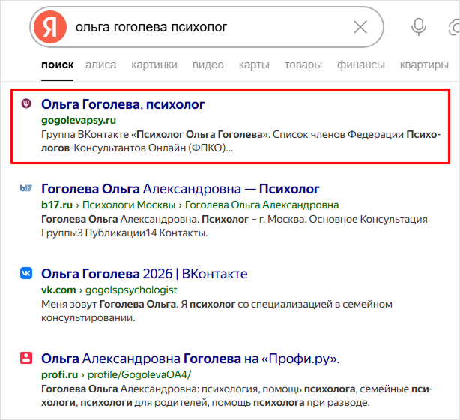Click the profile/GogolevaOA4/ path link
Screen dimensions: 460x420
[139, 375]
